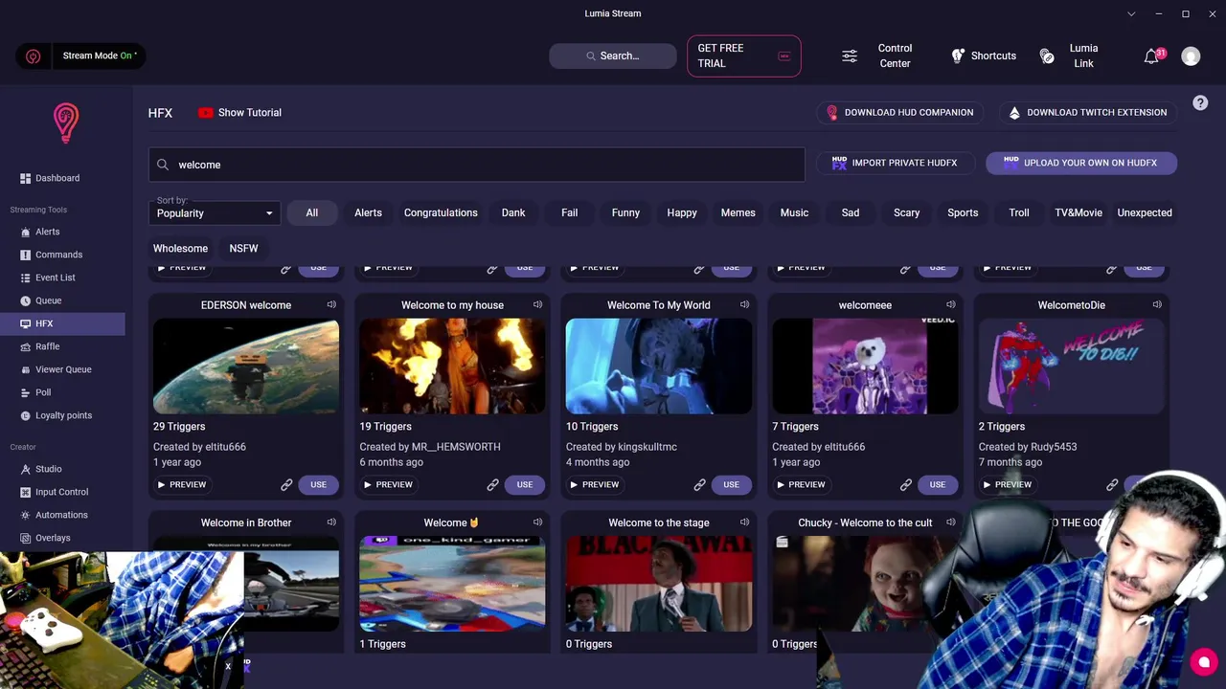Image resolution: width=1226 pixels, height=689 pixels.
Task: Open Poll in sidebar
Action: point(62,392)
